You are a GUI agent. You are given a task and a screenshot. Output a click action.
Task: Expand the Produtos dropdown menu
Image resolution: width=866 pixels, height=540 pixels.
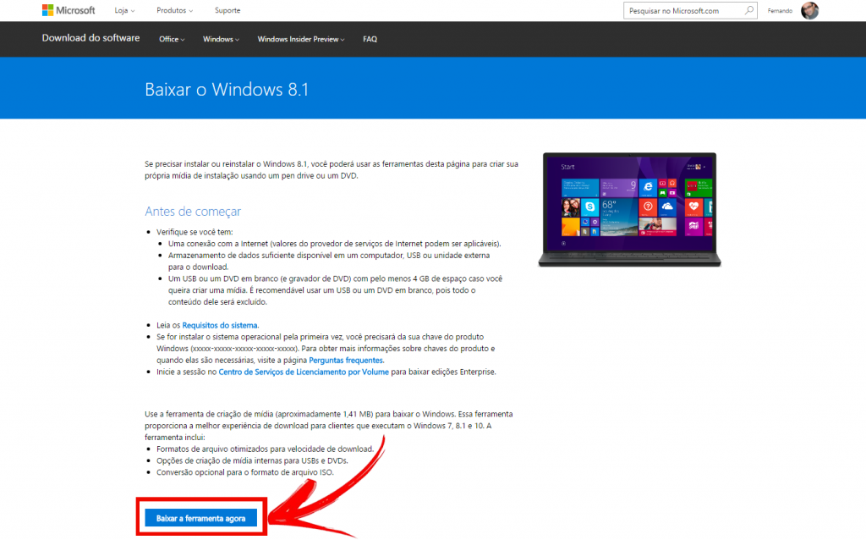tap(174, 10)
